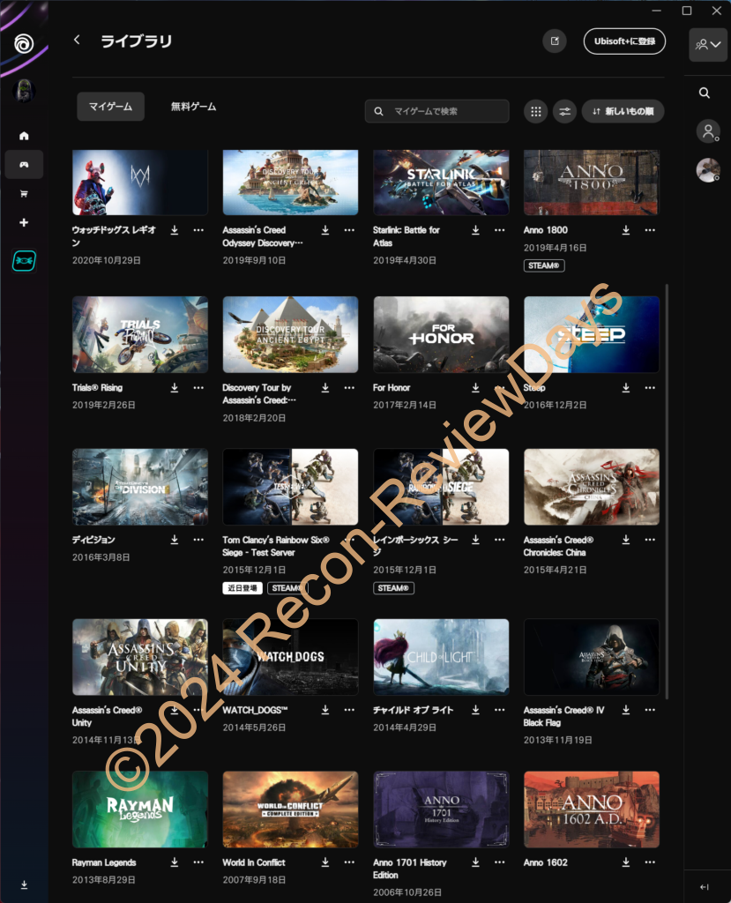Image resolution: width=731 pixels, height=903 pixels.
Task: Open the filter settings sliders button
Action: click(564, 111)
